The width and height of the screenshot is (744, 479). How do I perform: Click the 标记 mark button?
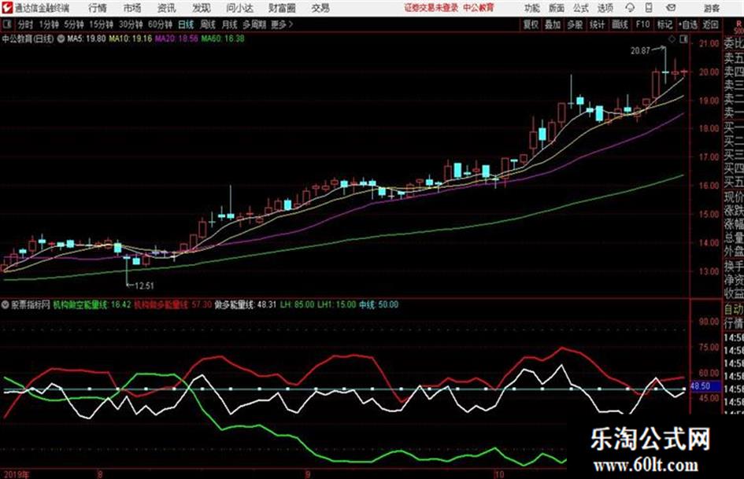click(664, 24)
